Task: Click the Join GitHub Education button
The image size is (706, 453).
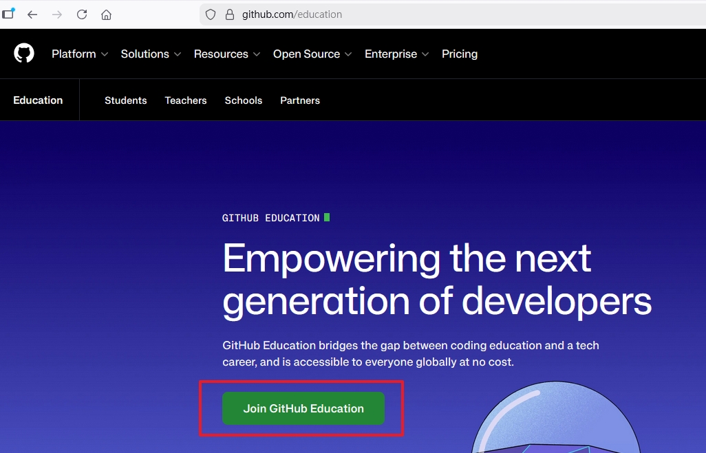Action: click(x=303, y=408)
